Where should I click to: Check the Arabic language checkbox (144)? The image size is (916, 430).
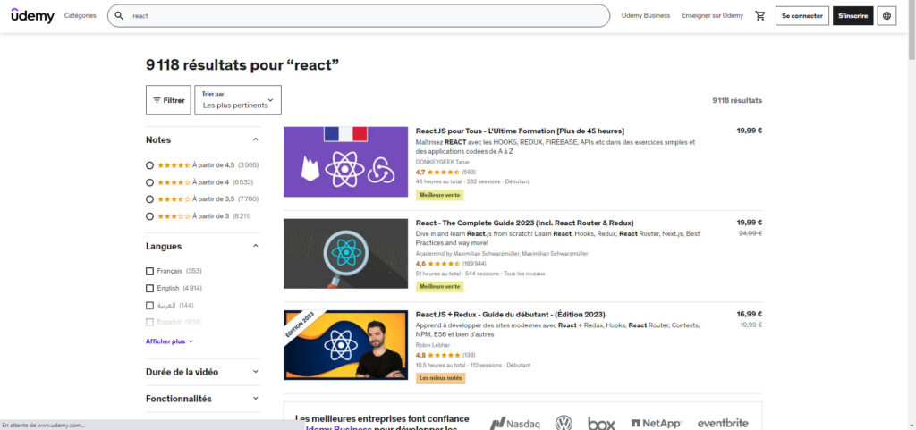click(x=149, y=305)
